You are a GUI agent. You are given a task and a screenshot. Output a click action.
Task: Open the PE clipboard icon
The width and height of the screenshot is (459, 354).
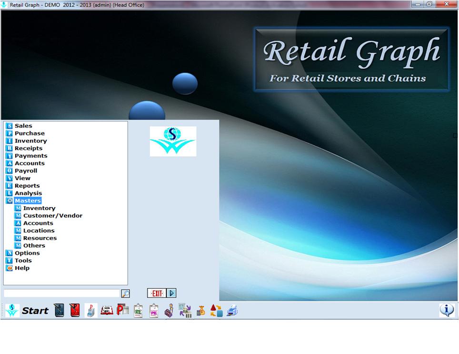(x=154, y=310)
